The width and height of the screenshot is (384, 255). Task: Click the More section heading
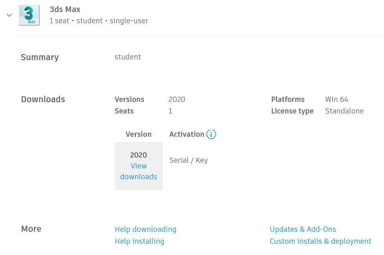[31, 229]
